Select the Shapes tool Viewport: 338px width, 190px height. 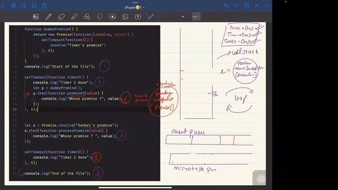click(x=87, y=17)
